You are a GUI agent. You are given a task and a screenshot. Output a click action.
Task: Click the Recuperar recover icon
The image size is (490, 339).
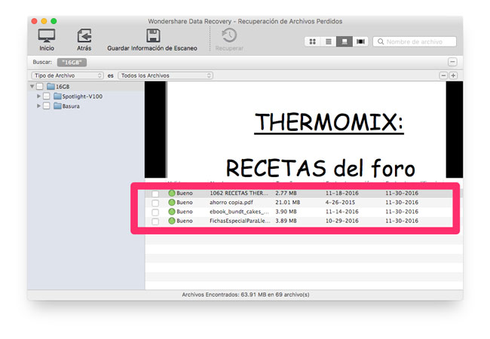coord(229,35)
